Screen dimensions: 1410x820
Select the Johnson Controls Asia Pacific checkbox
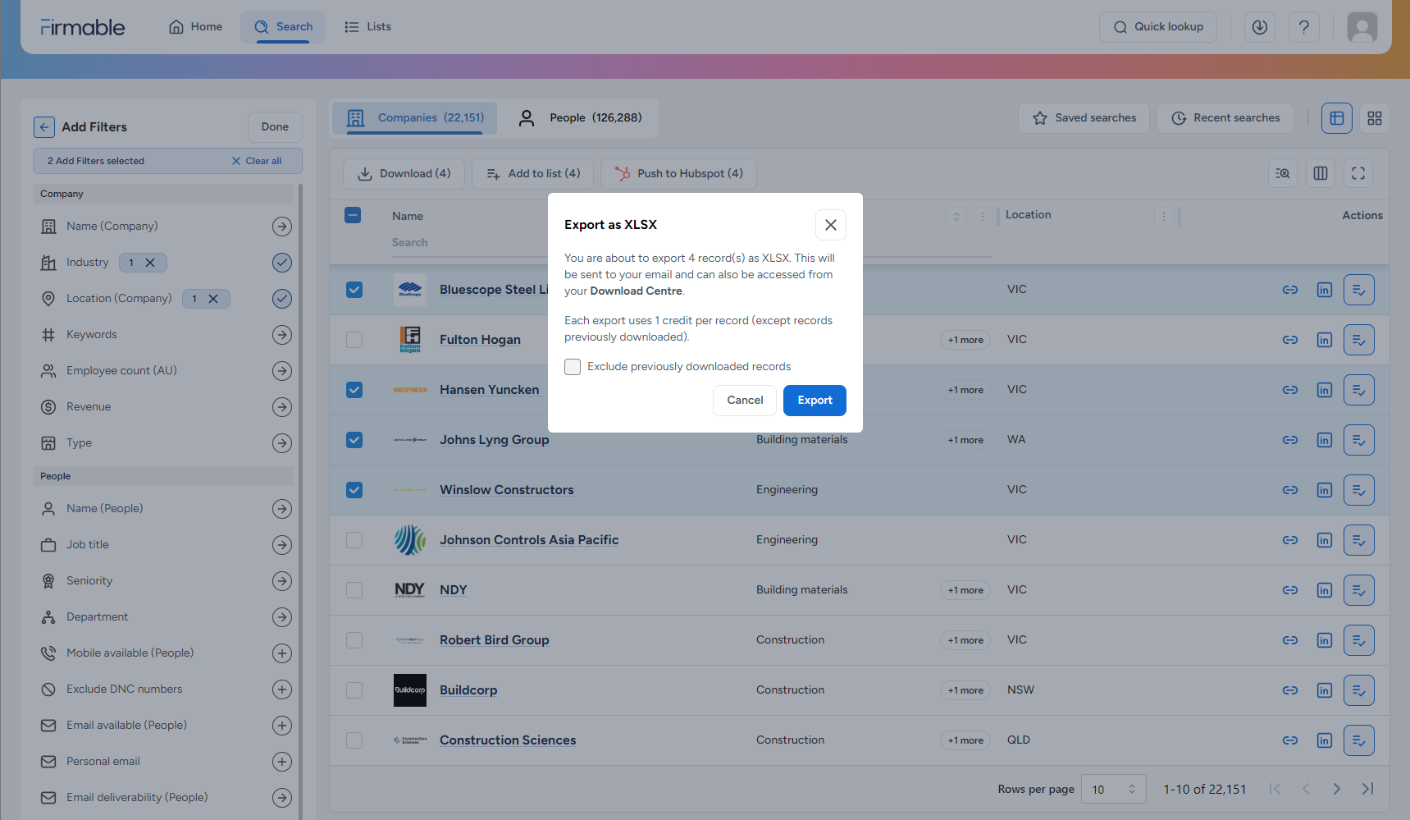[x=354, y=540]
